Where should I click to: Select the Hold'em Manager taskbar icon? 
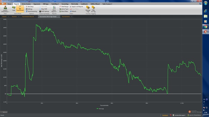pyautogui.click(x=206, y=32)
